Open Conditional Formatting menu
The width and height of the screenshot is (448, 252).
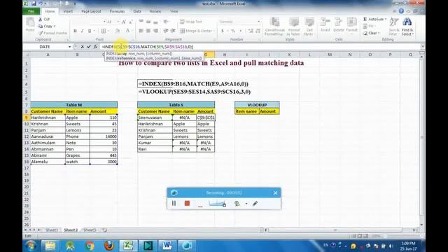(274, 27)
